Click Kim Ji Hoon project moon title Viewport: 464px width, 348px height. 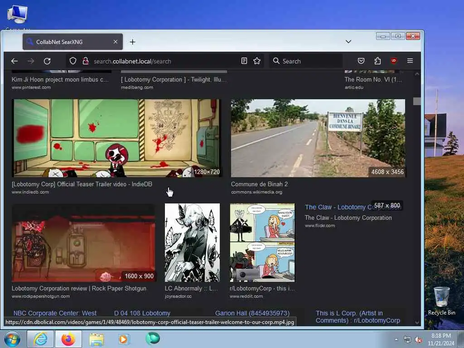click(x=60, y=79)
